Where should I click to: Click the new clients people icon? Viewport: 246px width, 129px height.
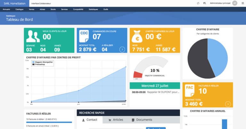33,37
